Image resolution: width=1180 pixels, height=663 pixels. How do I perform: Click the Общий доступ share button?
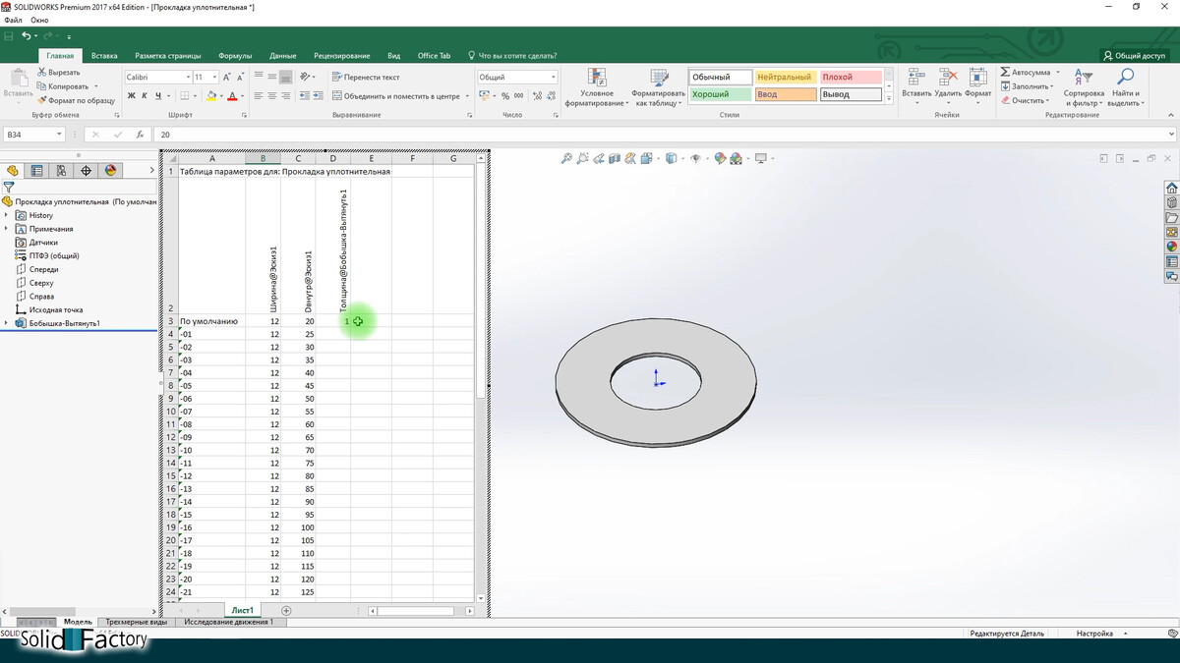point(1134,56)
